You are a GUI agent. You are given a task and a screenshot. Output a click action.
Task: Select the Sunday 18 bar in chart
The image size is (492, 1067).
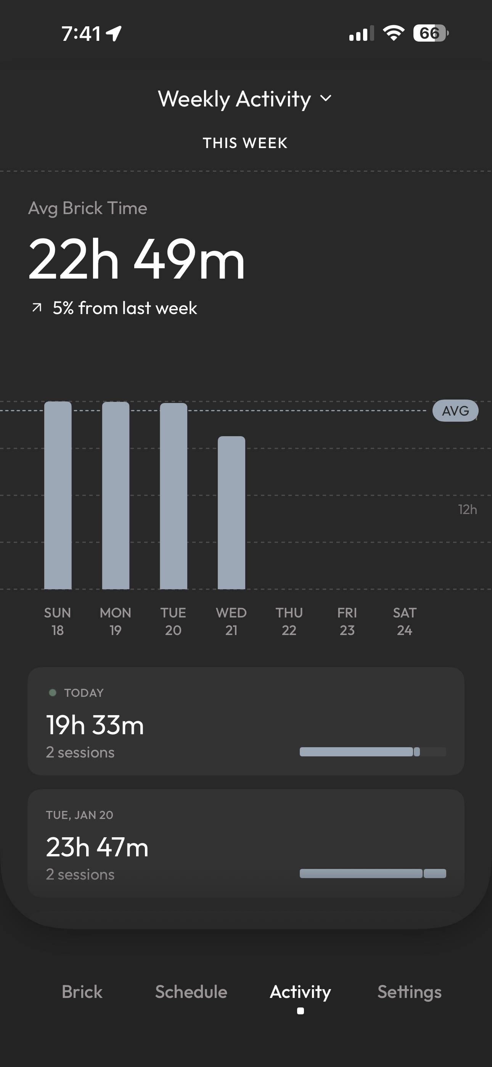point(58,495)
